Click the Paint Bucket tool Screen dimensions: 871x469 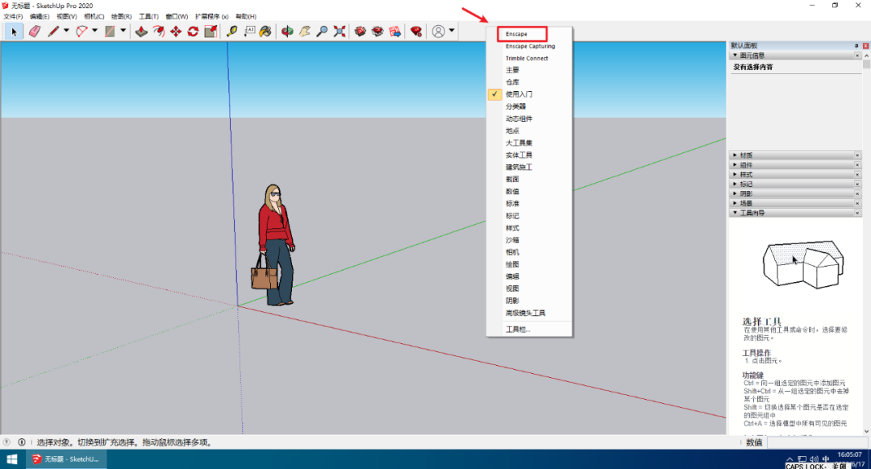coord(265,31)
